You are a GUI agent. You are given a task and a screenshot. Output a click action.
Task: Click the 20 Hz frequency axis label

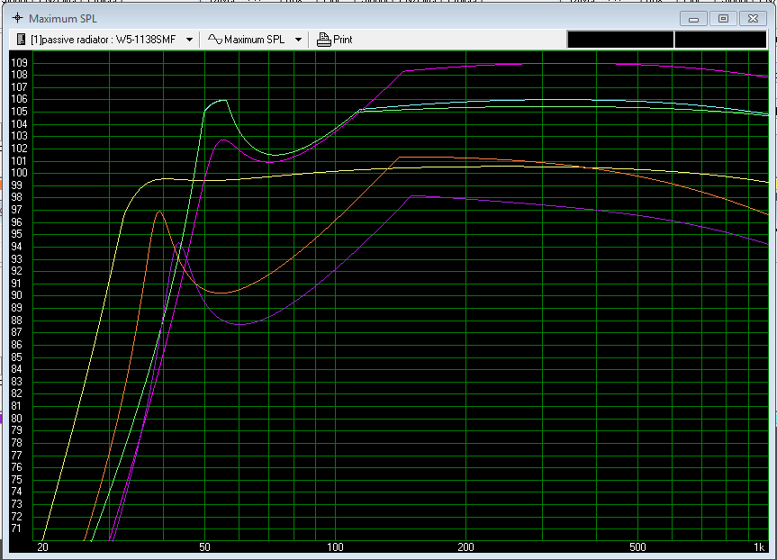tap(42, 547)
